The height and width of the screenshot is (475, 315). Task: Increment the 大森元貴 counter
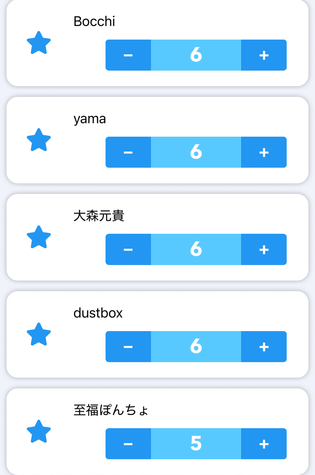[264, 249]
